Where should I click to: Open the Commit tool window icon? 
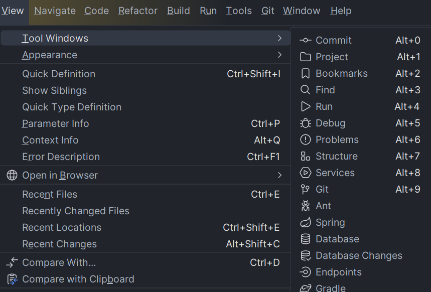306,41
